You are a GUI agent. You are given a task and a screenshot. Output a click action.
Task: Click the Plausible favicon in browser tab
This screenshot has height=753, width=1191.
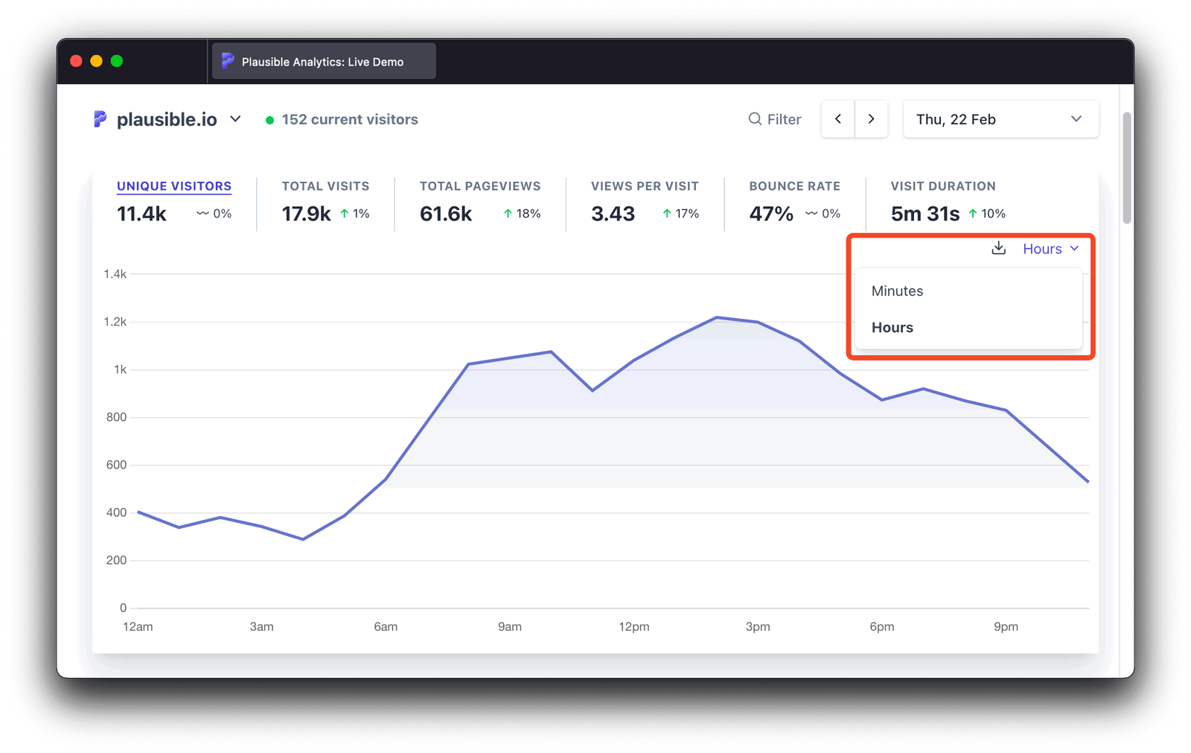coord(228,61)
